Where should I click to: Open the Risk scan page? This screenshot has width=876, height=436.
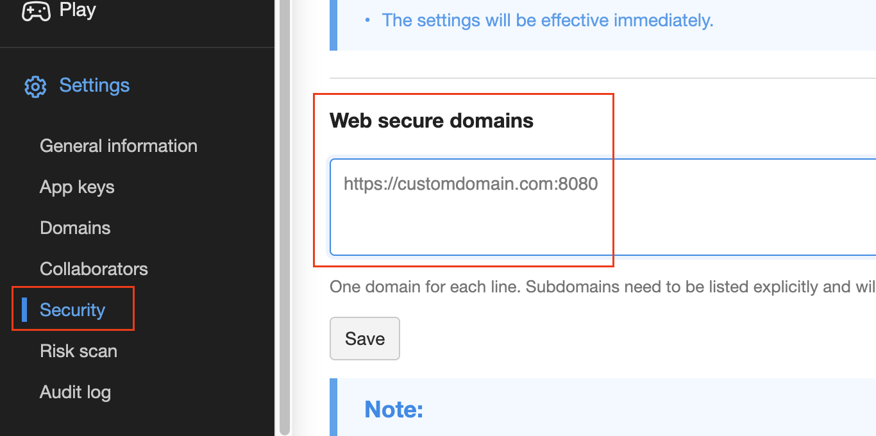tap(78, 351)
